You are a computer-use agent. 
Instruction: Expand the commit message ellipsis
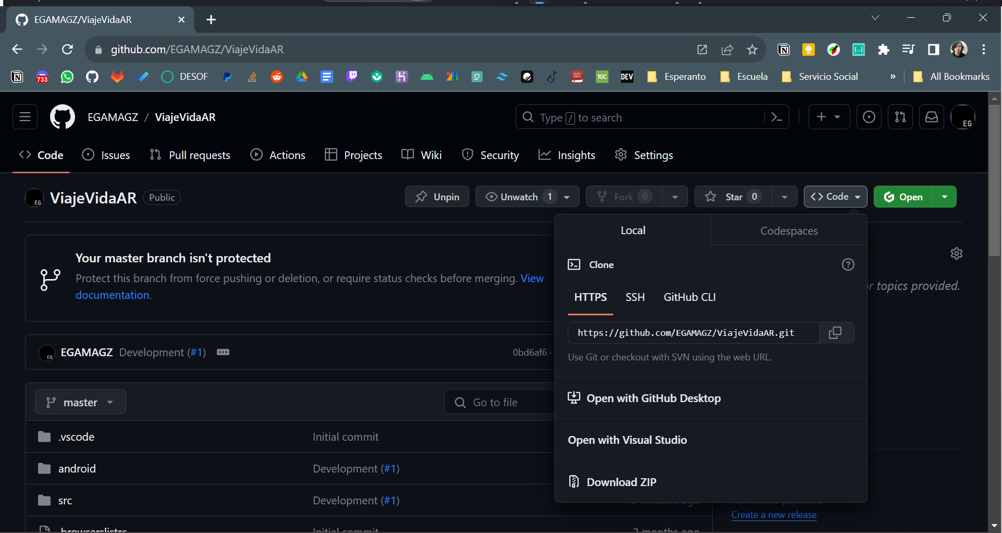point(223,352)
